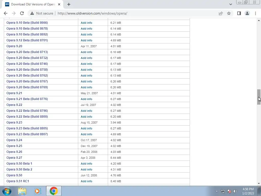This screenshot has height=196, width=261.
Task: Click the volume speaker tray icon
Action: pyautogui.click(x=235, y=191)
